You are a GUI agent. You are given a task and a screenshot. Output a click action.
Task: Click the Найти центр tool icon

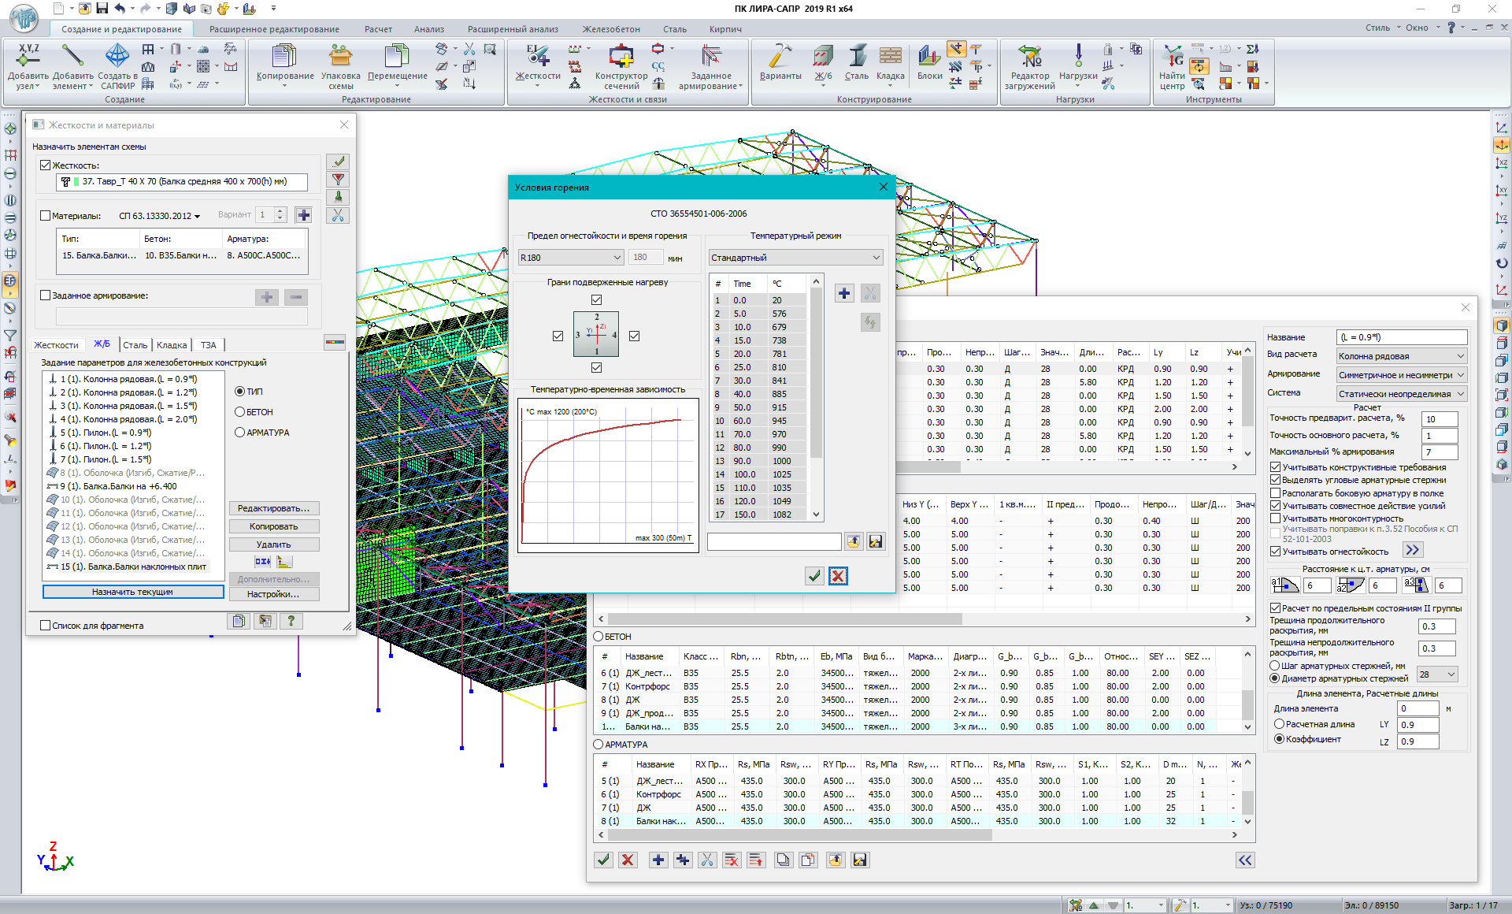[1172, 56]
